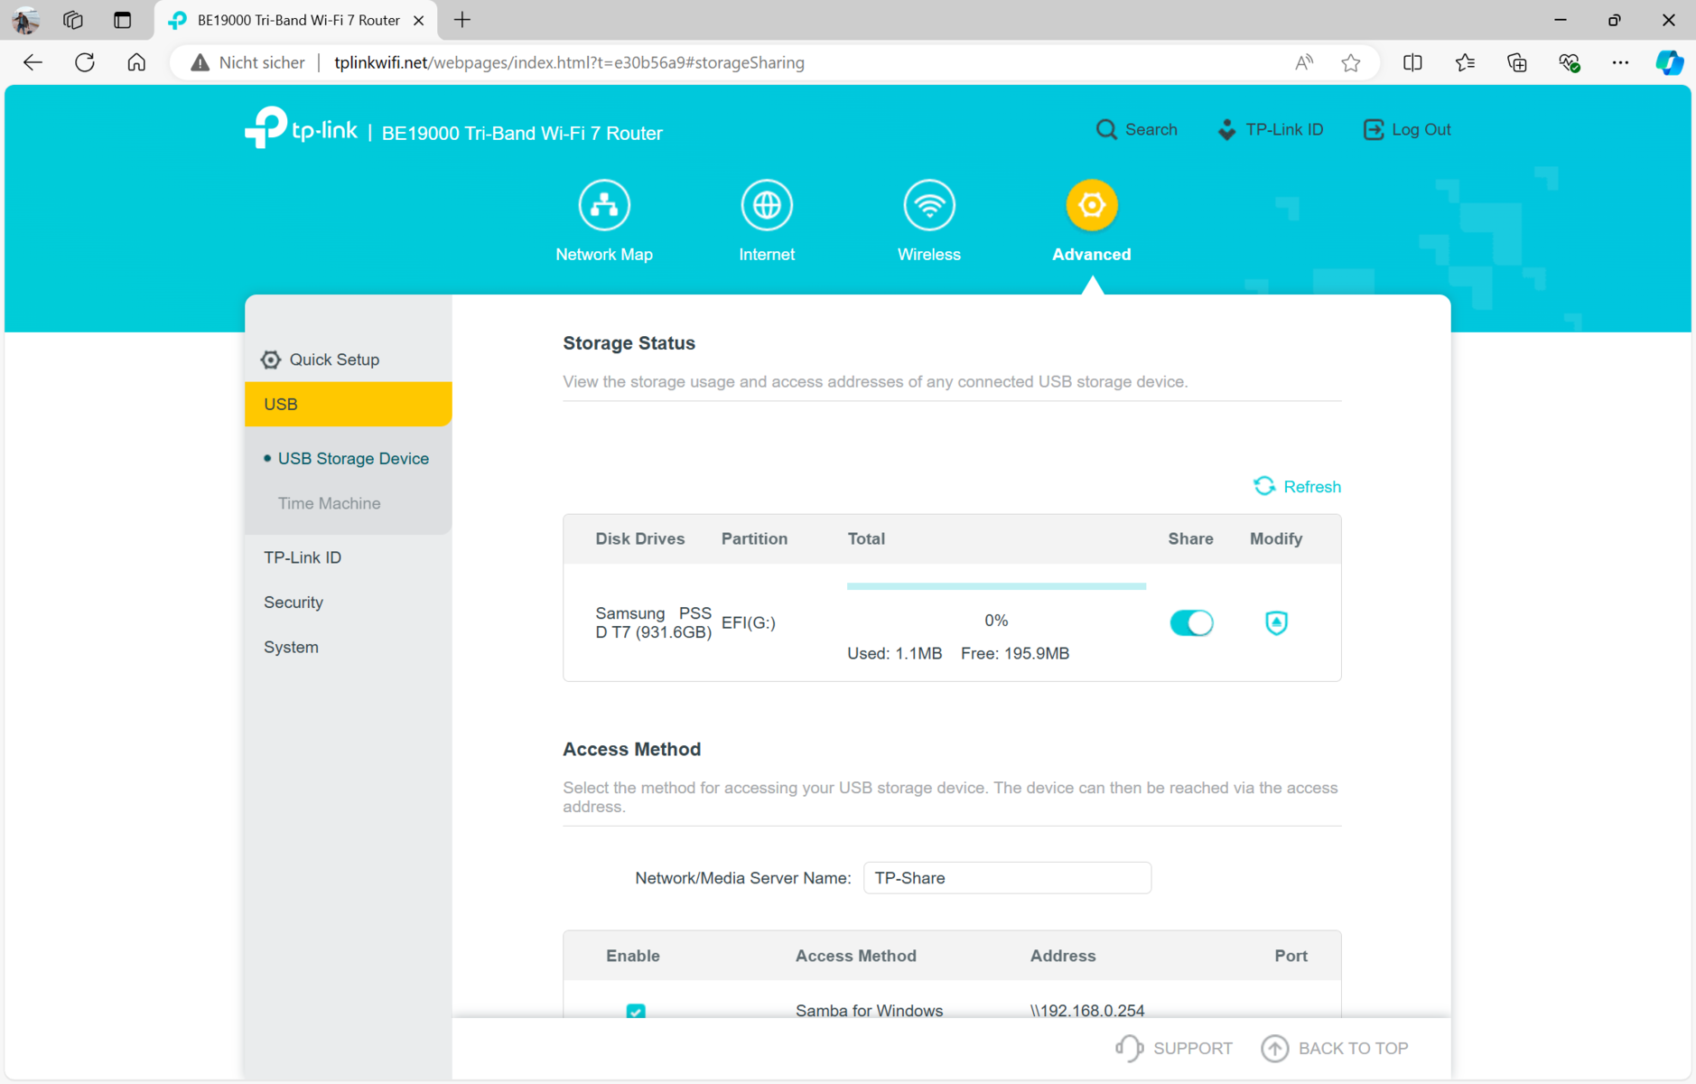Open the Internet settings section
1696x1084 pixels.
767,221
